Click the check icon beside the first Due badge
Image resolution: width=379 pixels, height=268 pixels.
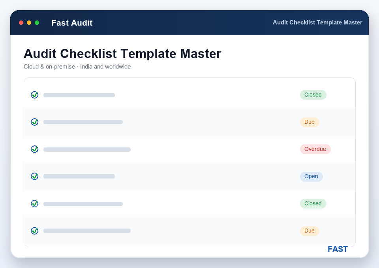click(35, 122)
